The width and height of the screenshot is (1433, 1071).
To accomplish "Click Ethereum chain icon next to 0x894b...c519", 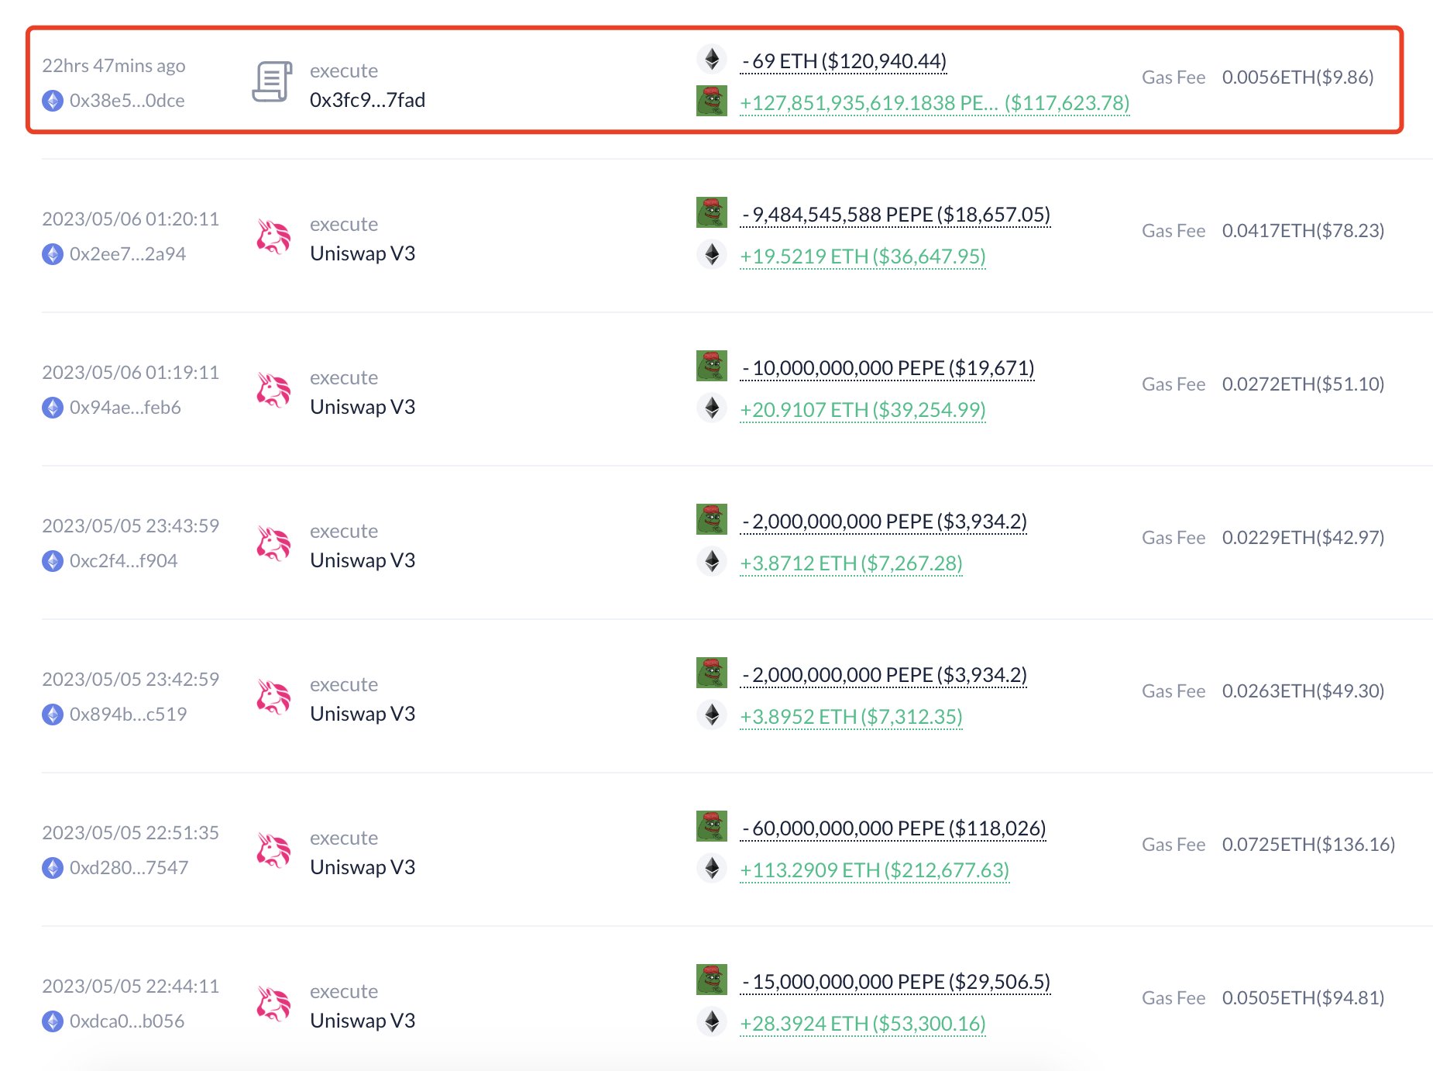I will tap(53, 715).
